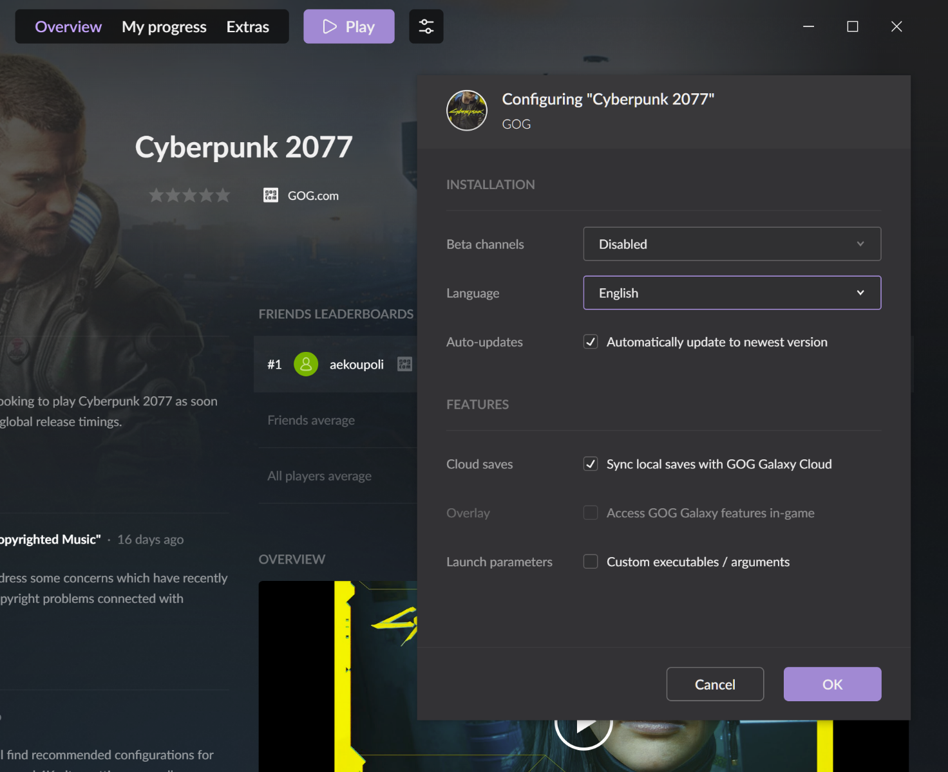
Task: Open the Beta channels dropdown
Action: click(732, 244)
